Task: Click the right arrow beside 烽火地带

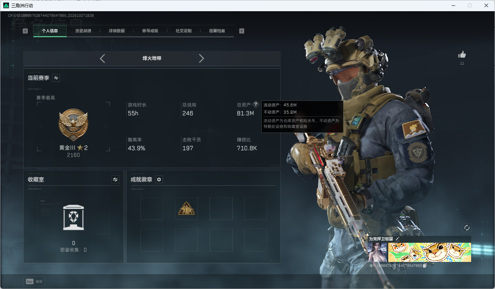Action: coord(202,59)
